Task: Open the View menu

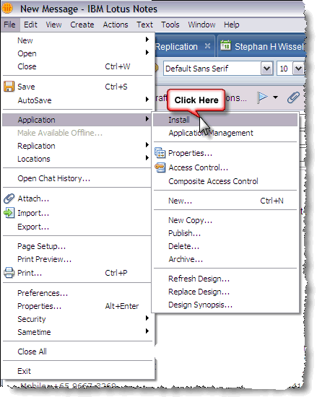Action: pos(53,25)
